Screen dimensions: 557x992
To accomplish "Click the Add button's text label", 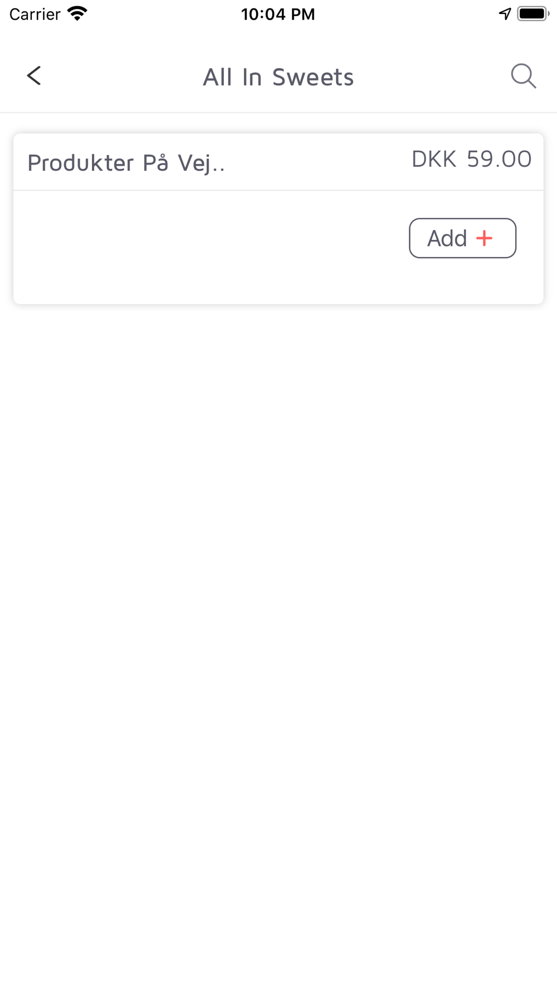I will 447,238.
